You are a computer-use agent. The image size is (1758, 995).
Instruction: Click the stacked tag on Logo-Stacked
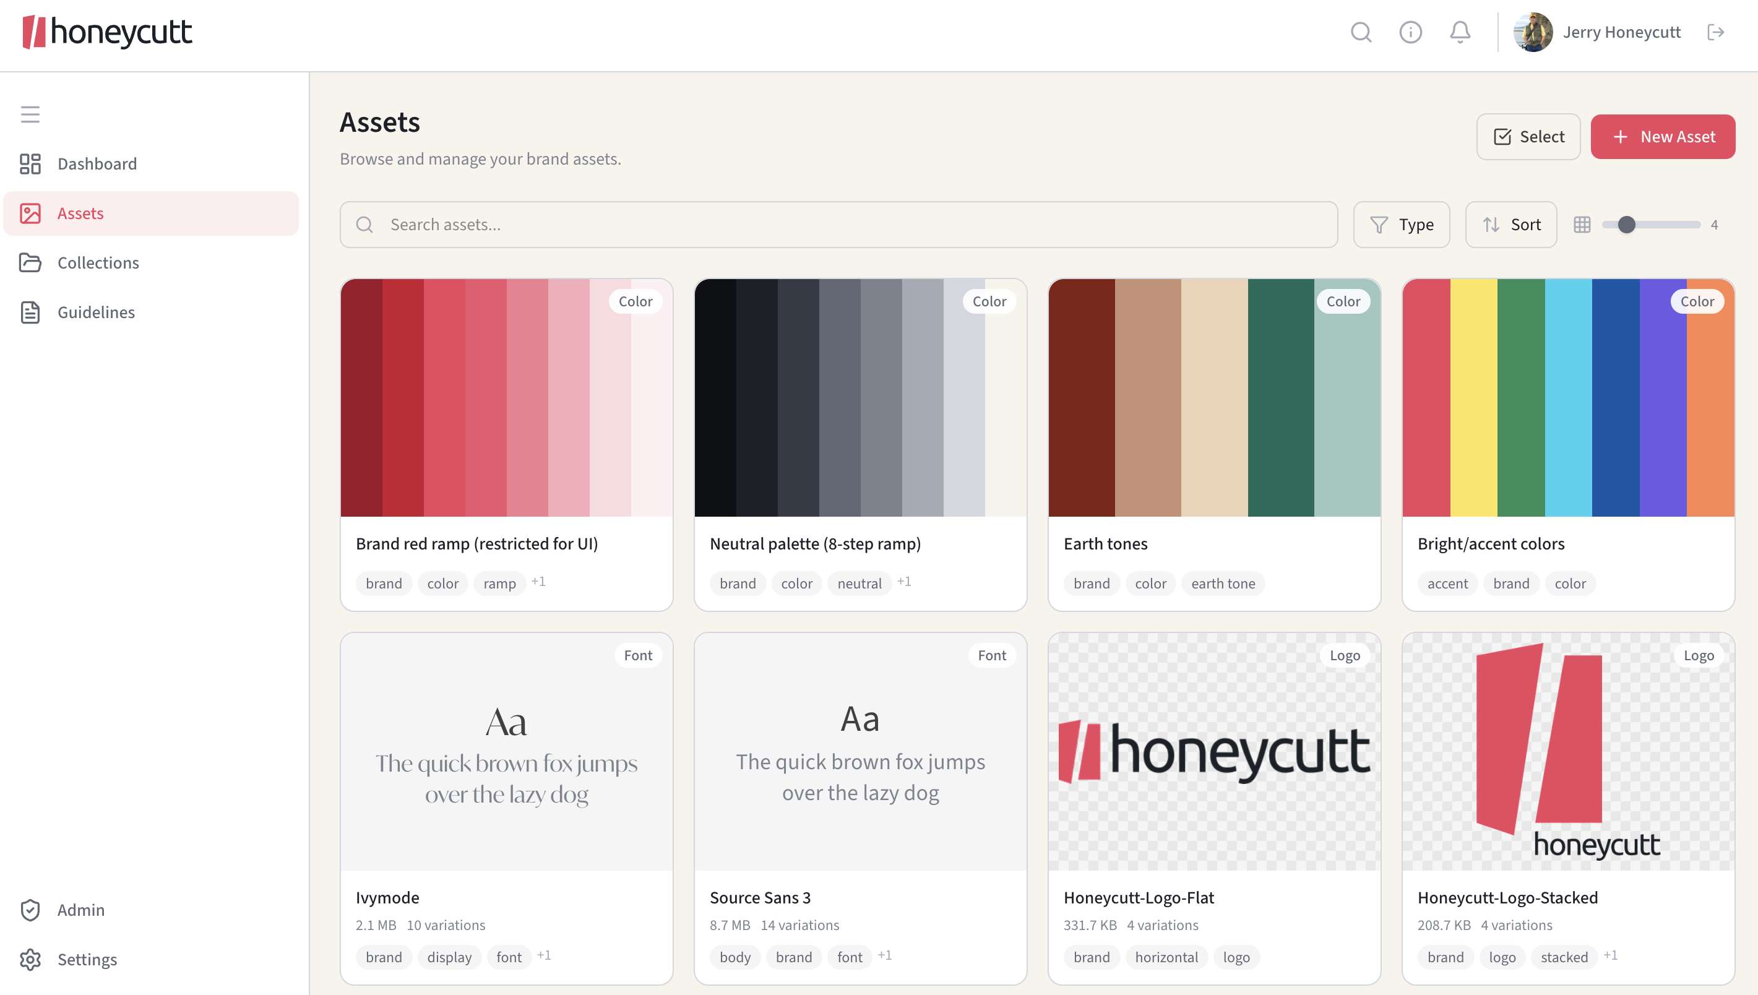click(1564, 957)
